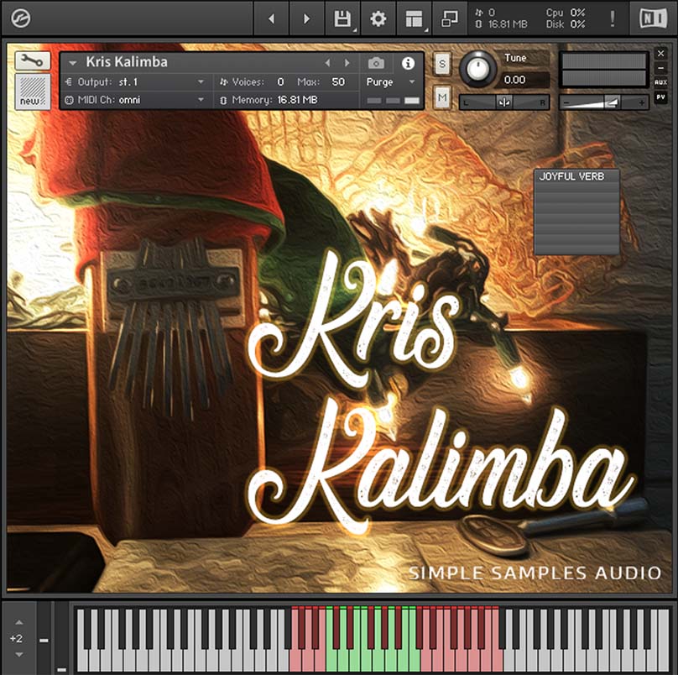Image resolution: width=678 pixels, height=675 pixels.
Task: Select previous instrument arrow in header
Action: click(328, 63)
